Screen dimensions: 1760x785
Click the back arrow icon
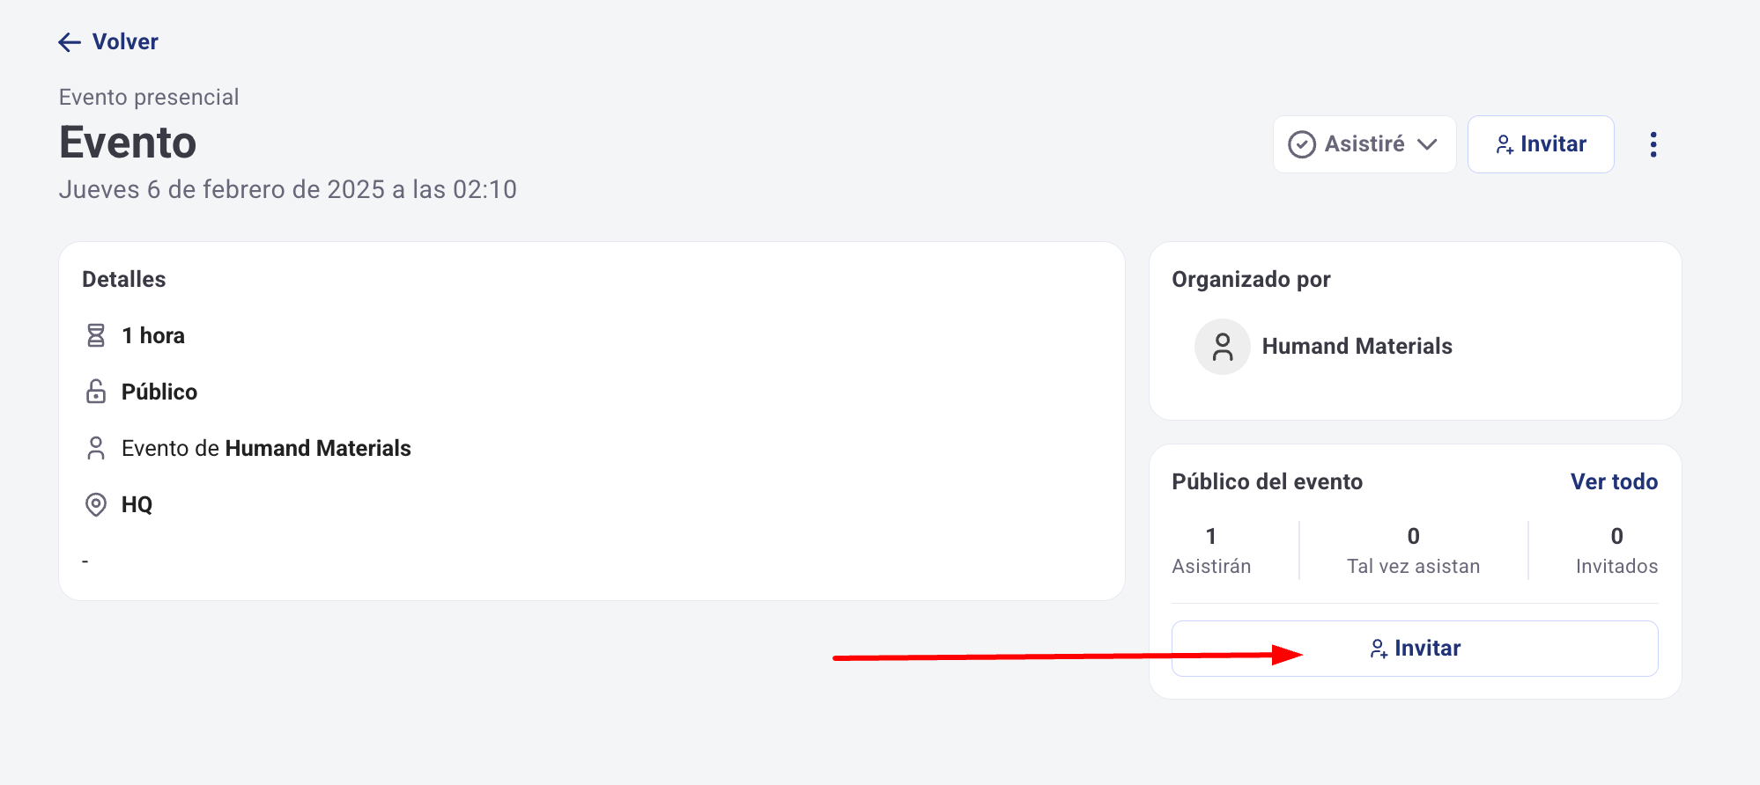point(70,42)
